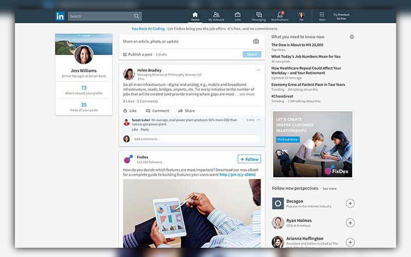Share Helen Bradley's post
The height and width of the screenshot is (257, 411).
(x=186, y=111)
